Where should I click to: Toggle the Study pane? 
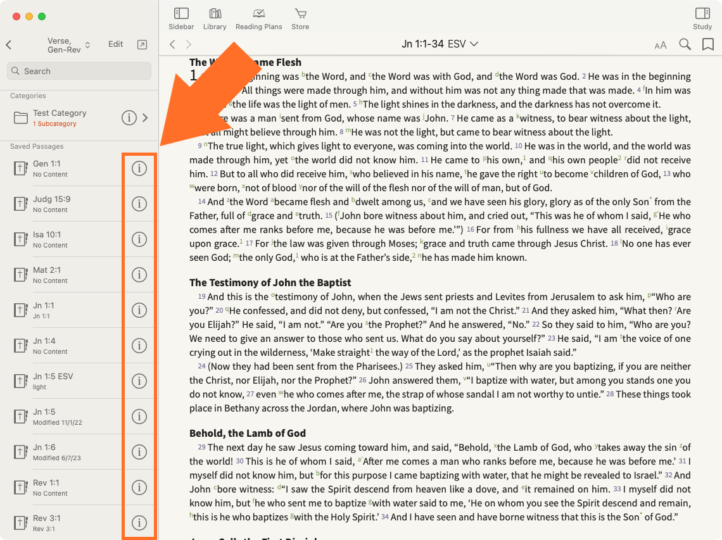[702, 20]
